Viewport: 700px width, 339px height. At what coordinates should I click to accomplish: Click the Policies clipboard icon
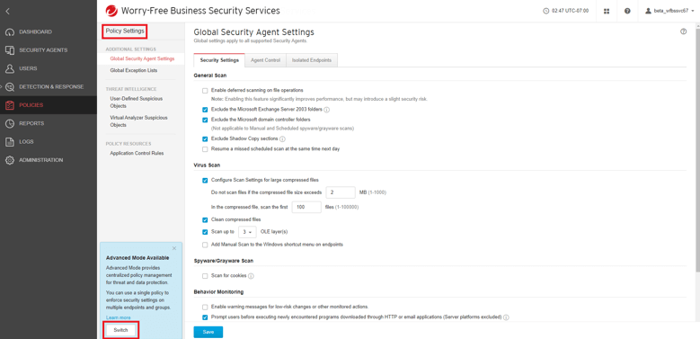pos(10,105)
